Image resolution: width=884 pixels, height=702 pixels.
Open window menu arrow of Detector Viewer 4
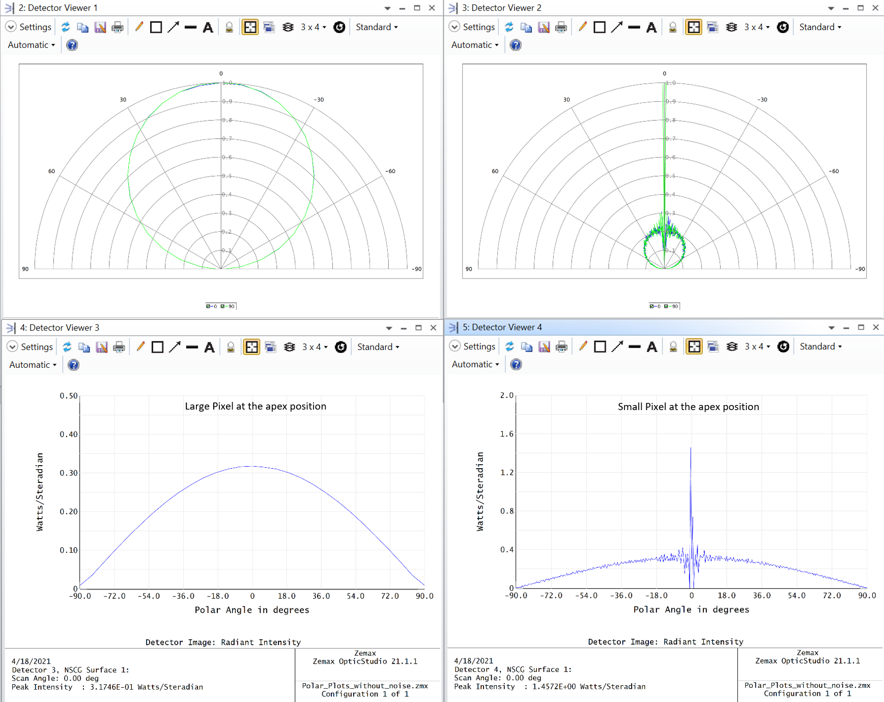click(x=832, y=328)
